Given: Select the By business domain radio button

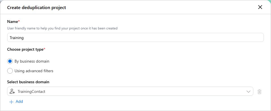Looking at the screenshot, I should (10, 61).
